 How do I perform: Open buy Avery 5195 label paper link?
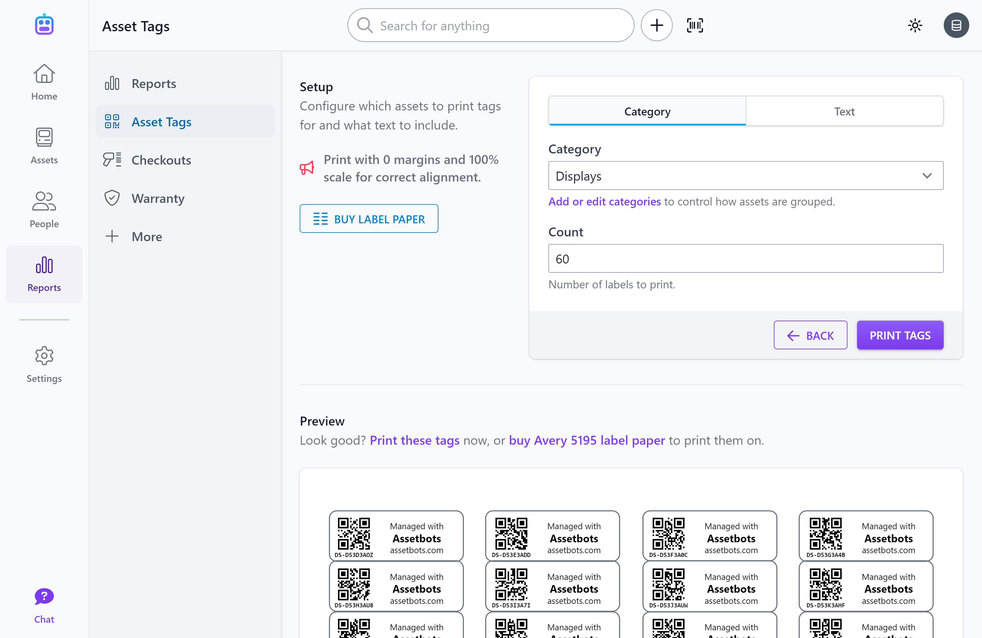587,441
